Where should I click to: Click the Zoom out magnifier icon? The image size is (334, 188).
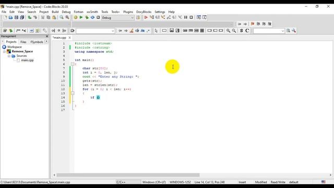(234, 31)
